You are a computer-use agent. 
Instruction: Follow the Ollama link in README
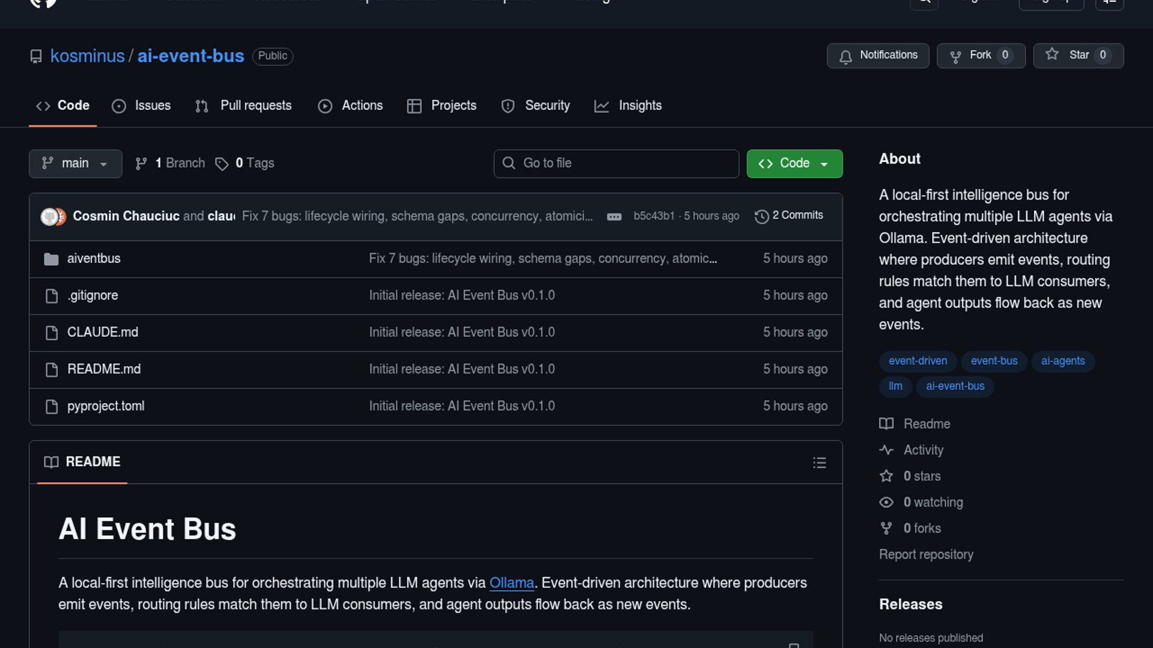click(x=512, y=583)
